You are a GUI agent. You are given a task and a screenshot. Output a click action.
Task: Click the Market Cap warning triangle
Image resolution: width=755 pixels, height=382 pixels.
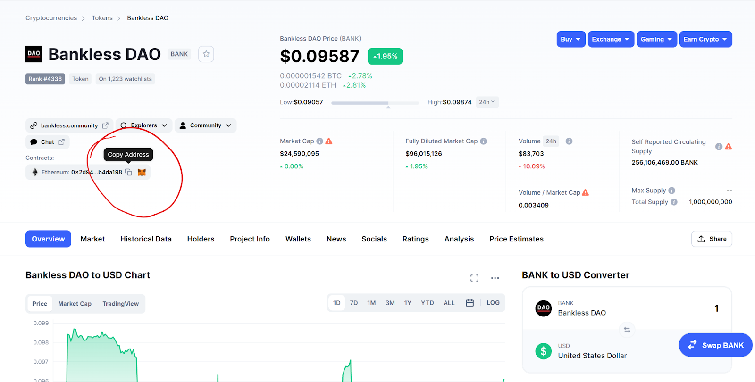[329, 141]
